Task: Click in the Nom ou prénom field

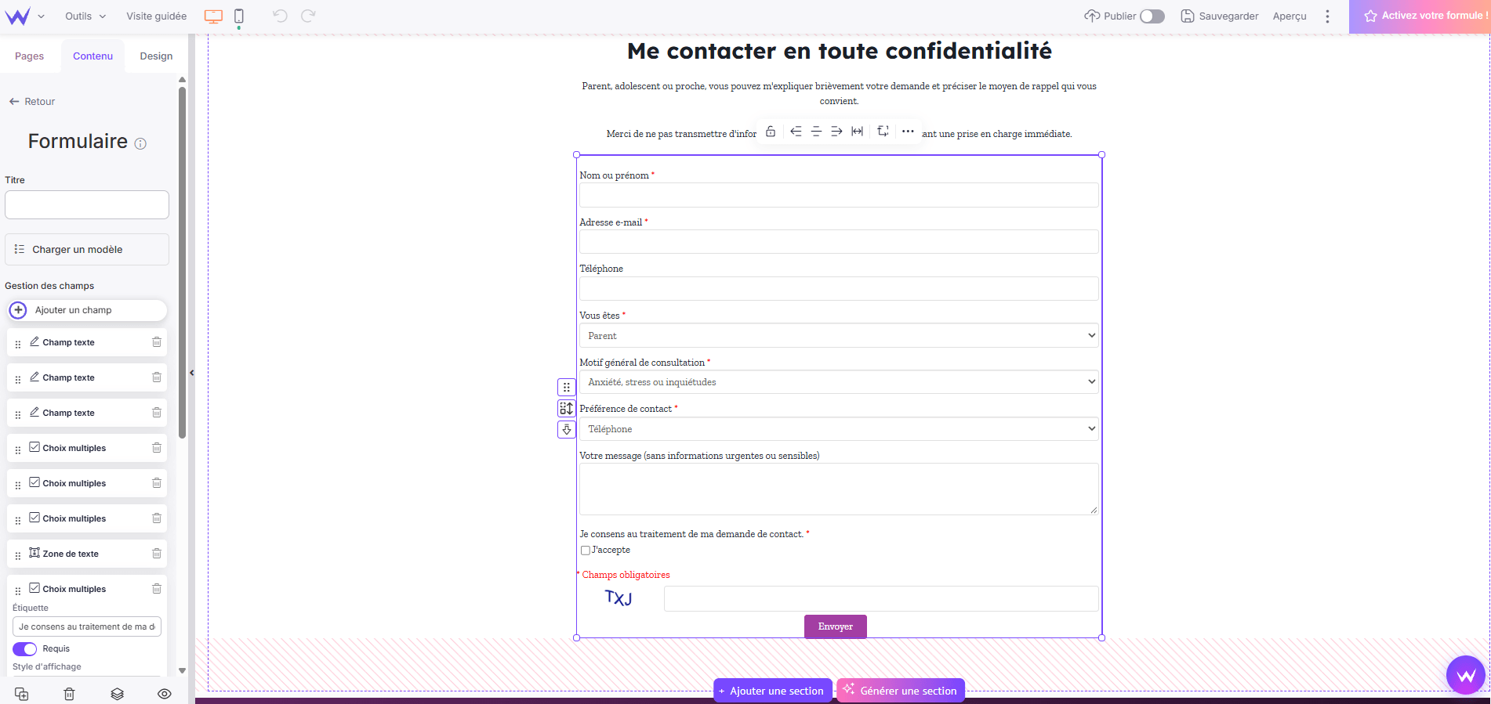Action: (839, 195)
